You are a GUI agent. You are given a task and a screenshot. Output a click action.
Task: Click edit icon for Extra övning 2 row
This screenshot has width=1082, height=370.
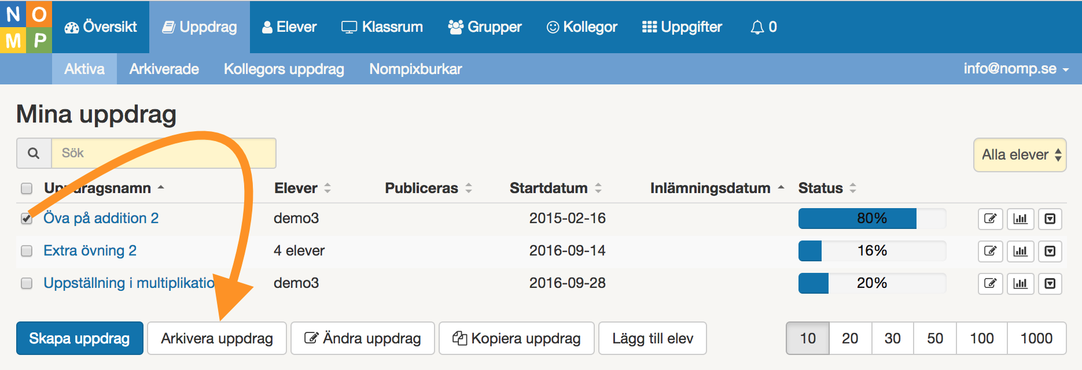coord(990,251)
